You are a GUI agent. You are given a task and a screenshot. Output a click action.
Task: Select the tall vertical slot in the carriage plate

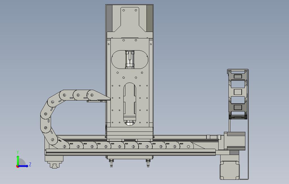(x=130, y=104)
